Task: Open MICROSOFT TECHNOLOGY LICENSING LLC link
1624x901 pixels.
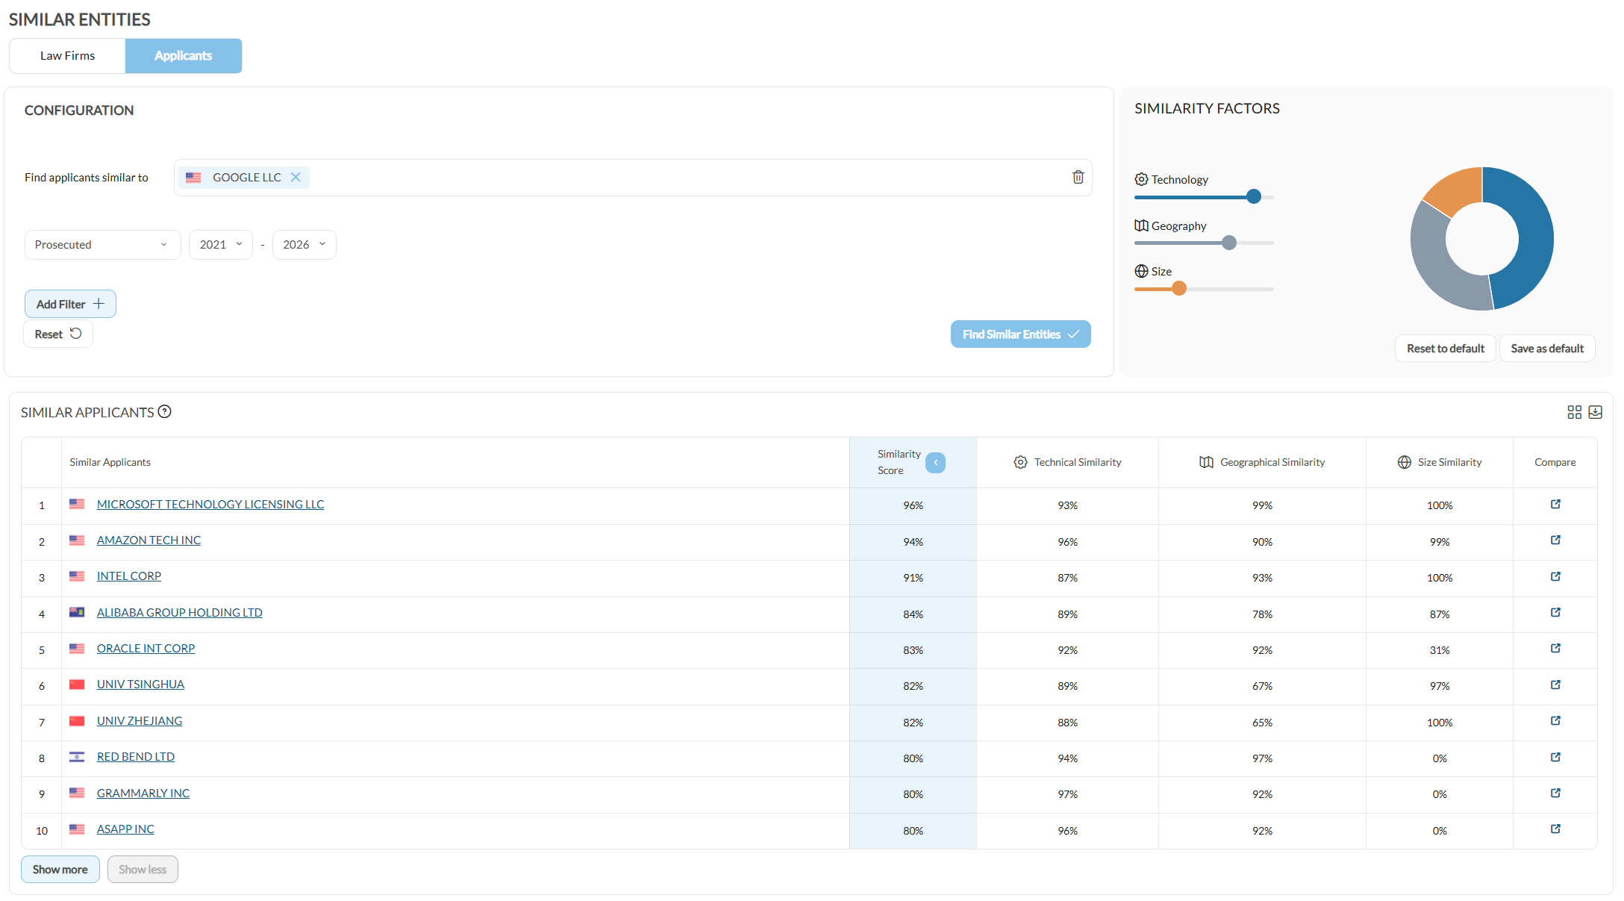Action: 210,505
